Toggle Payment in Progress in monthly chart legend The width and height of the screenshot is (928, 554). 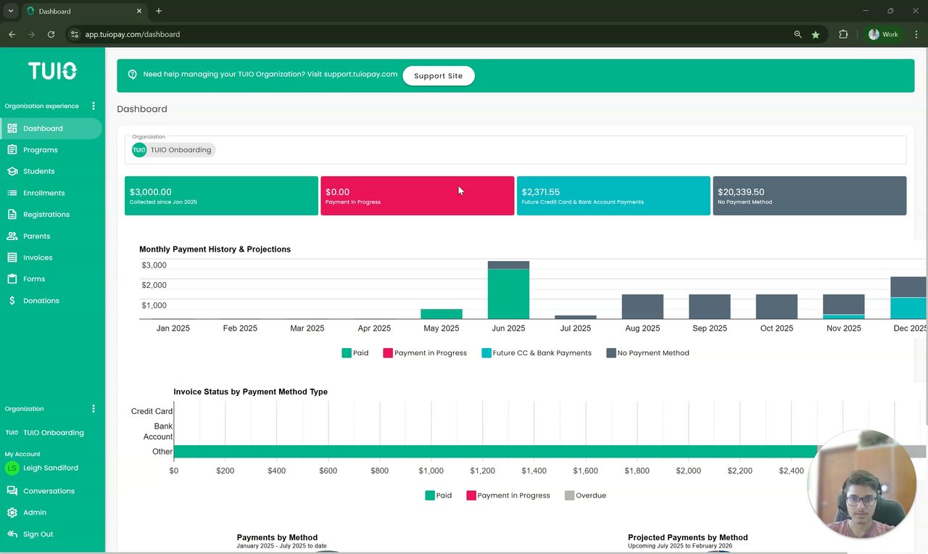point(425,353)
